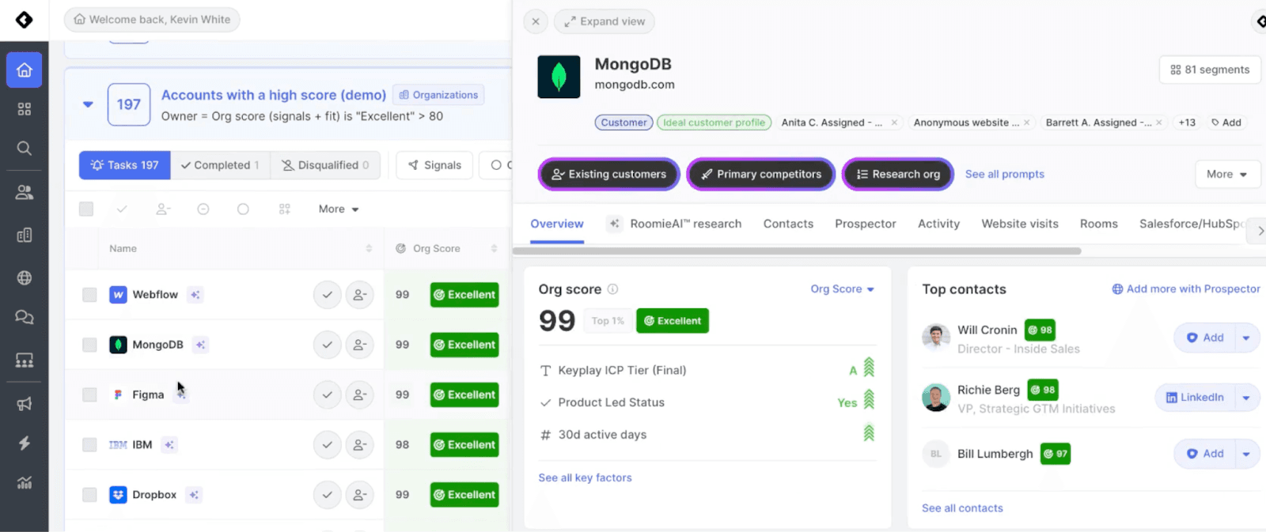Click sparkle AI icon next to Webflow

[195, 295]
